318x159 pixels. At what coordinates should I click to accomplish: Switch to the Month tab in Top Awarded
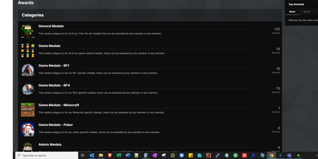coord(307,12)
